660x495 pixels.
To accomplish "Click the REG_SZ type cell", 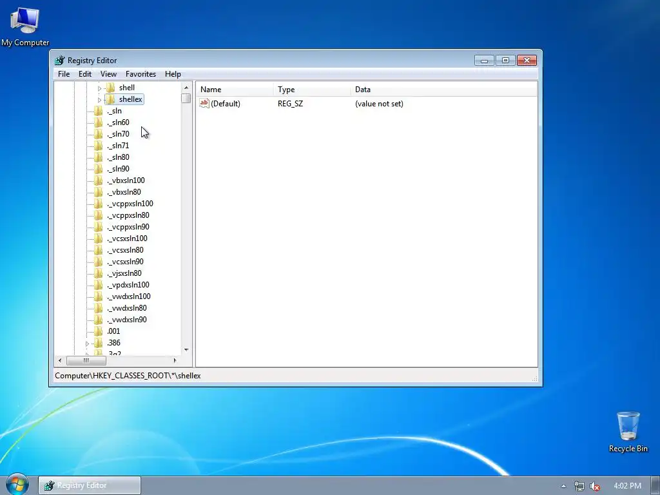I will tap(290, 104).
